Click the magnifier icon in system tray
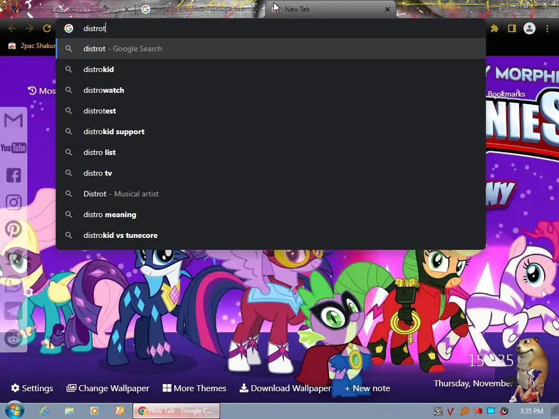The height and width of the screenshot is (419, 559). (x=465, y=411)
